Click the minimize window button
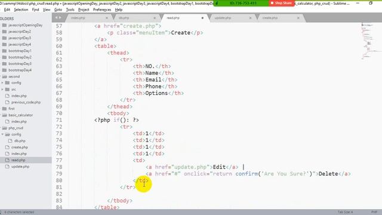Image resolution: width=382 pixels, height=215 pixels. point(358,4)
